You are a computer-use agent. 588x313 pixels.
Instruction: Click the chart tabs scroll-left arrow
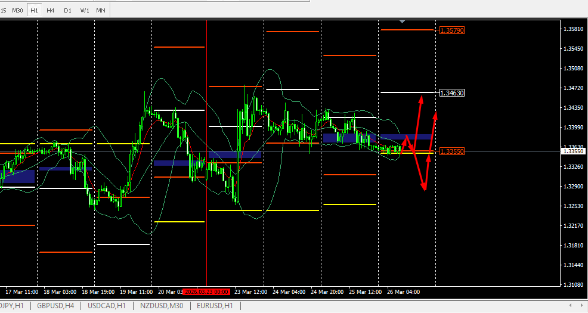pyautogui.click(x=570, y=305)
